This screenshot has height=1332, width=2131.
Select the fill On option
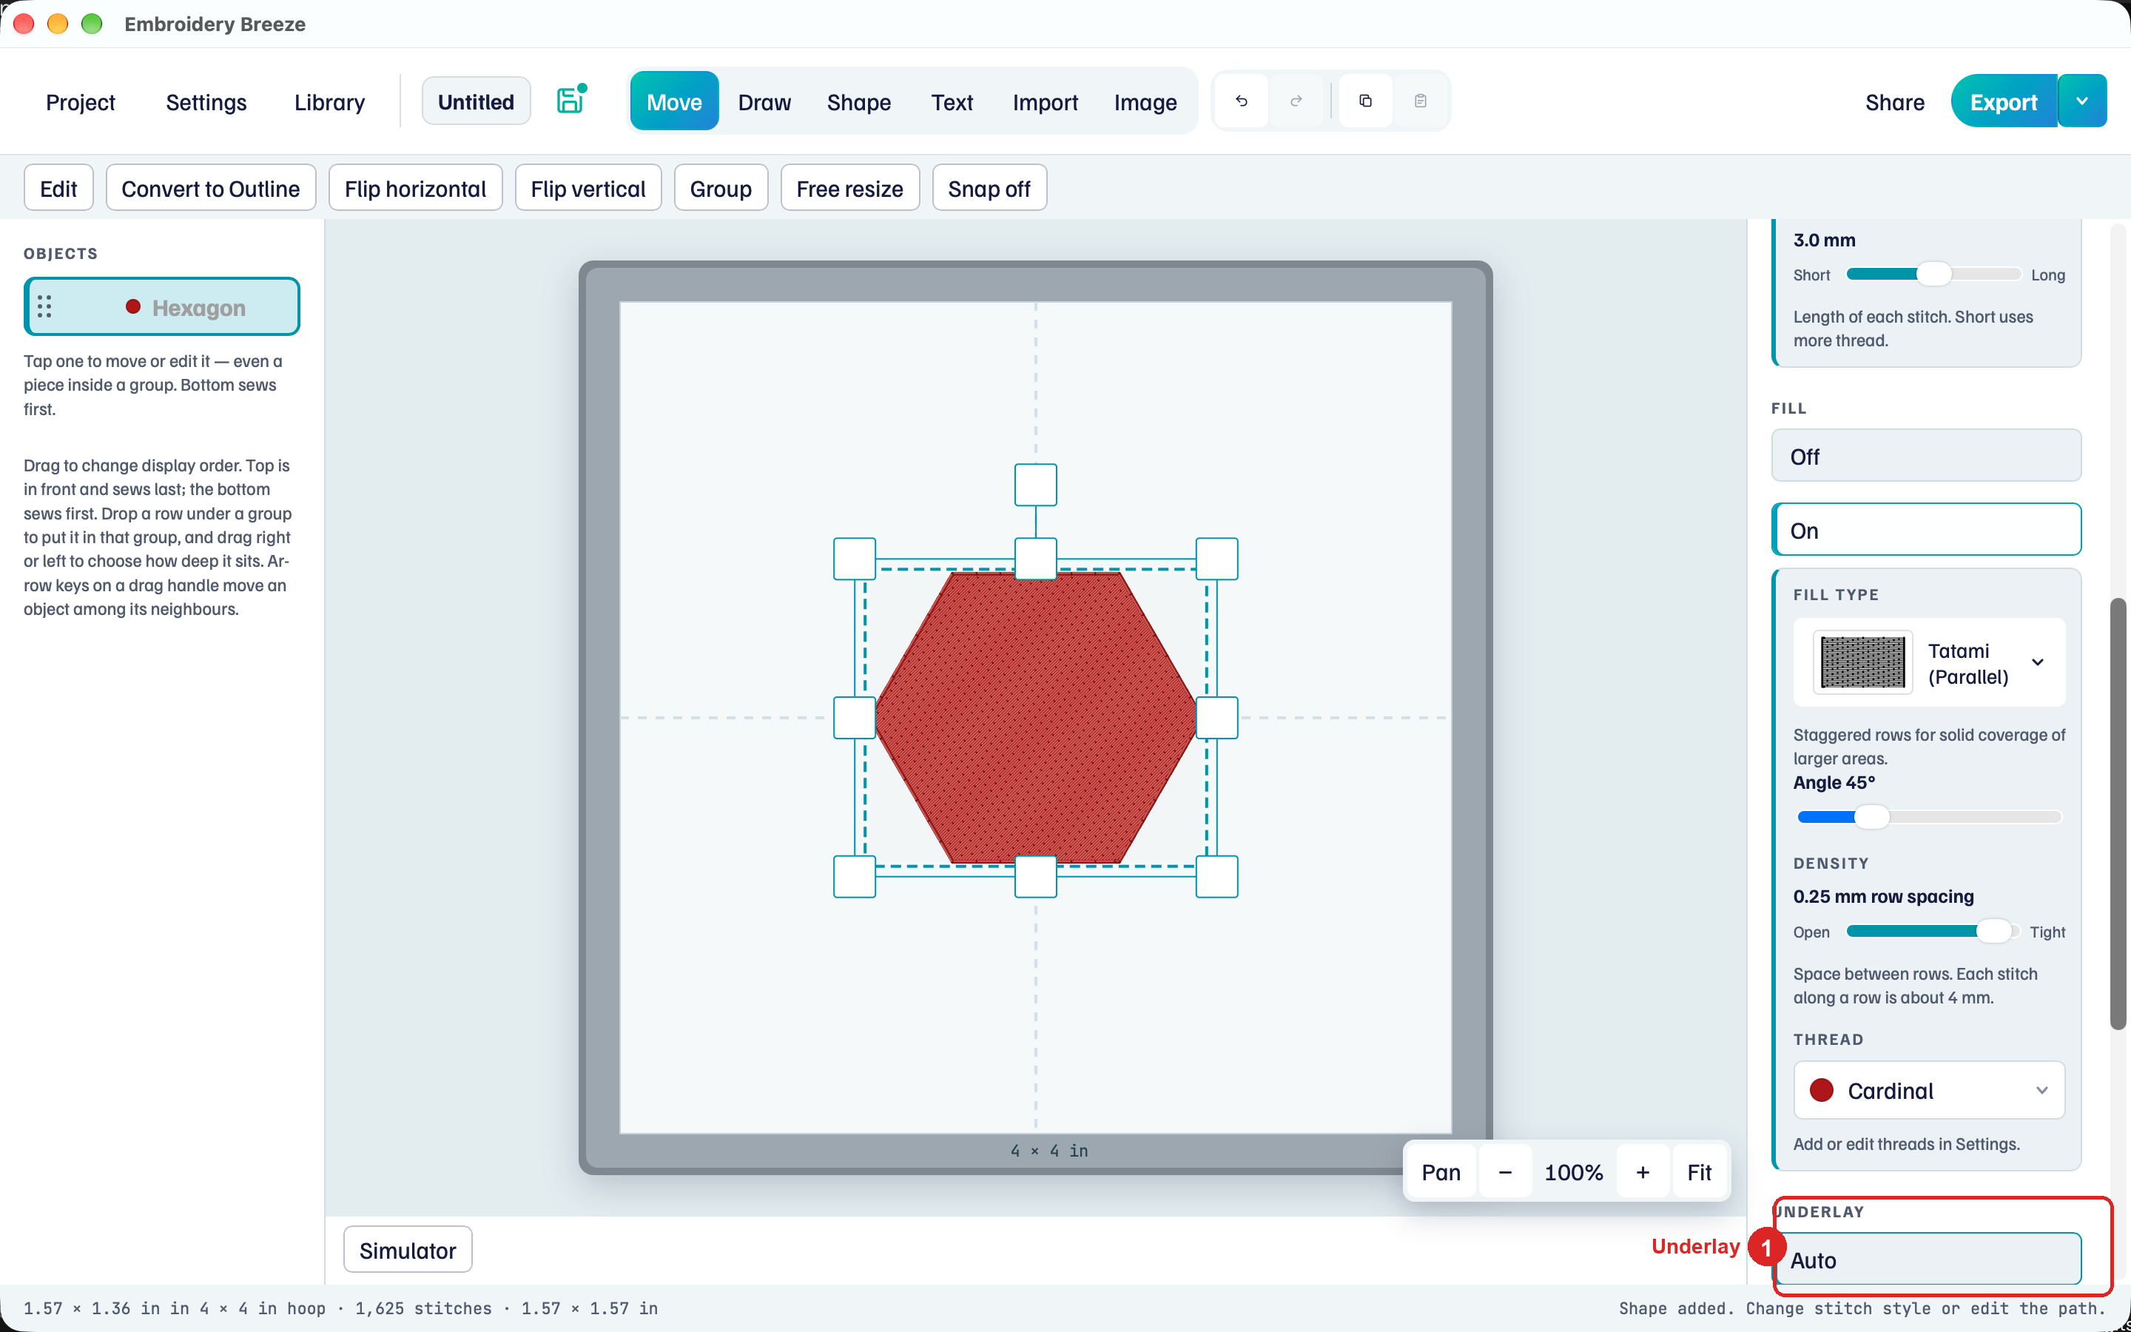coord(1926,531)
